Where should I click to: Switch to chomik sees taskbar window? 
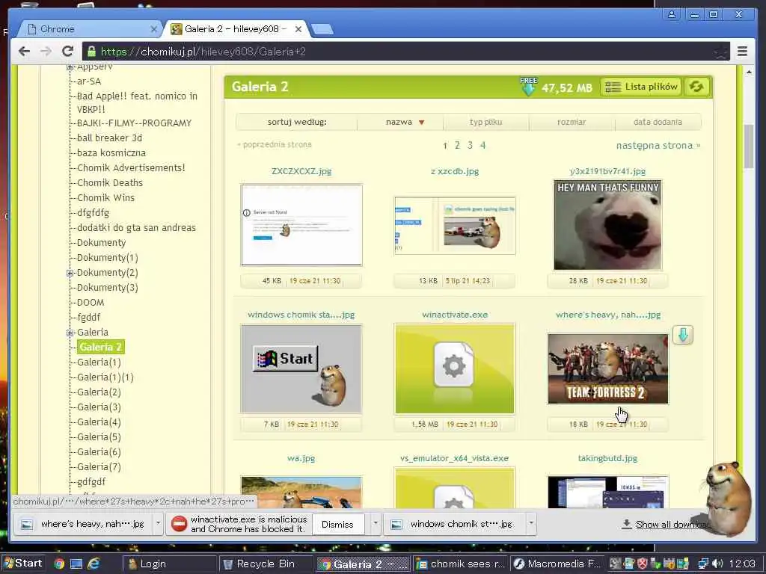click(x=461, y=564)
